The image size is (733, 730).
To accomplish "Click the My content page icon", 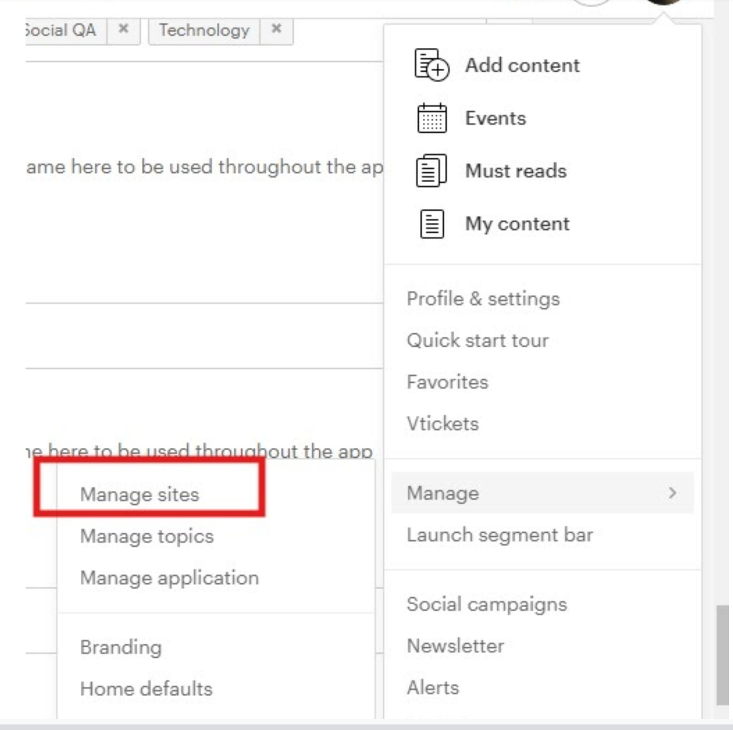I will click(432, 223).
